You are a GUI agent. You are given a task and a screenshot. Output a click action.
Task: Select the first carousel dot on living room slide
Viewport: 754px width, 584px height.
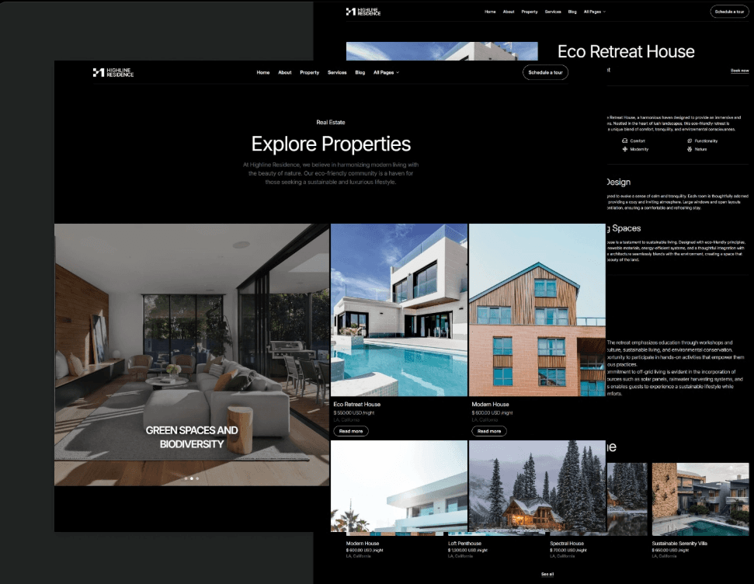pos(186,478)
